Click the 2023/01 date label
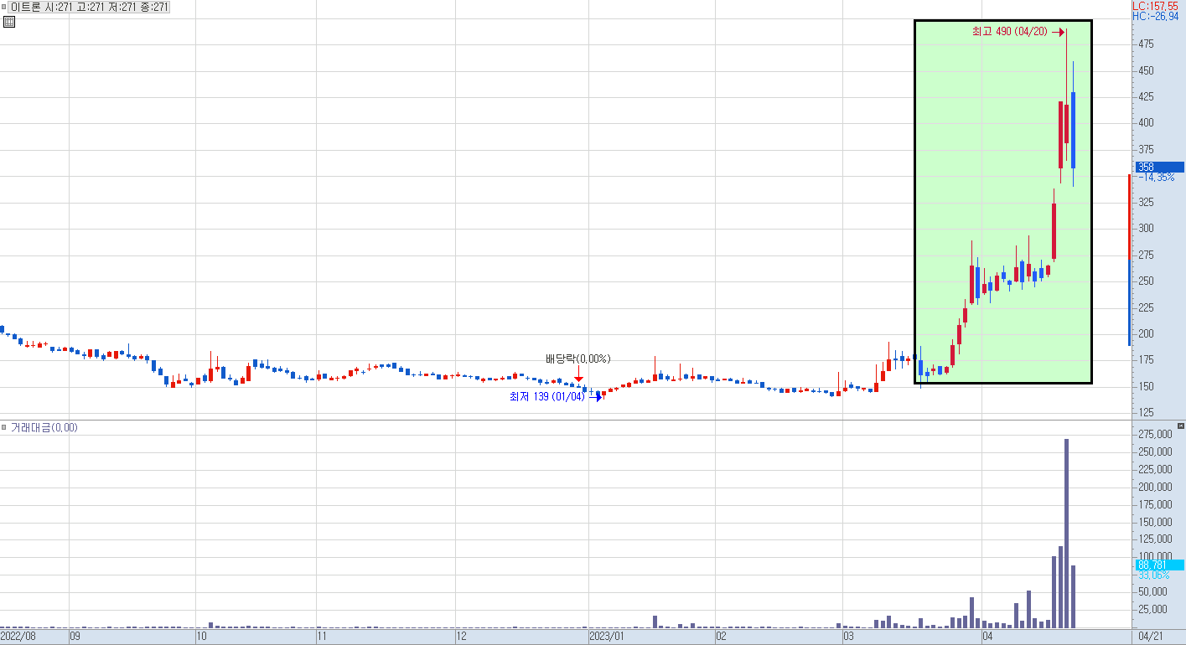 click(608, 637)
